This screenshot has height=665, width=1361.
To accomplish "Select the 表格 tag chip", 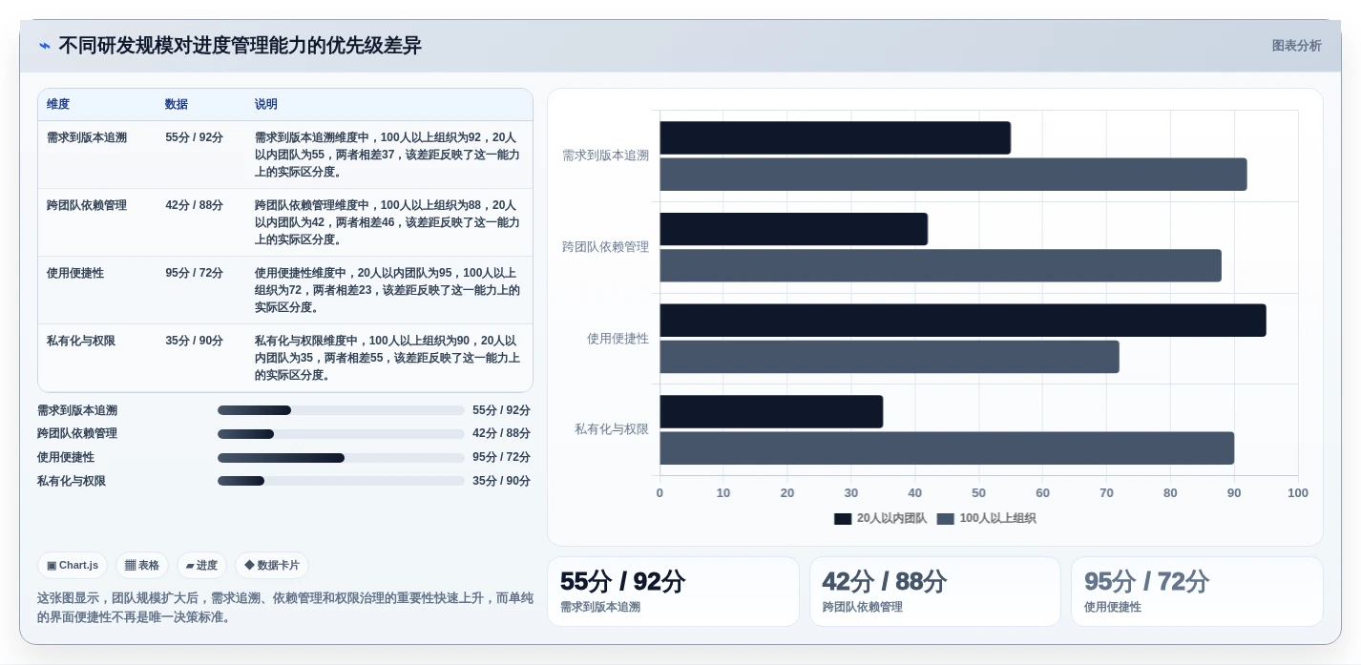I will [x=142, y=565].
